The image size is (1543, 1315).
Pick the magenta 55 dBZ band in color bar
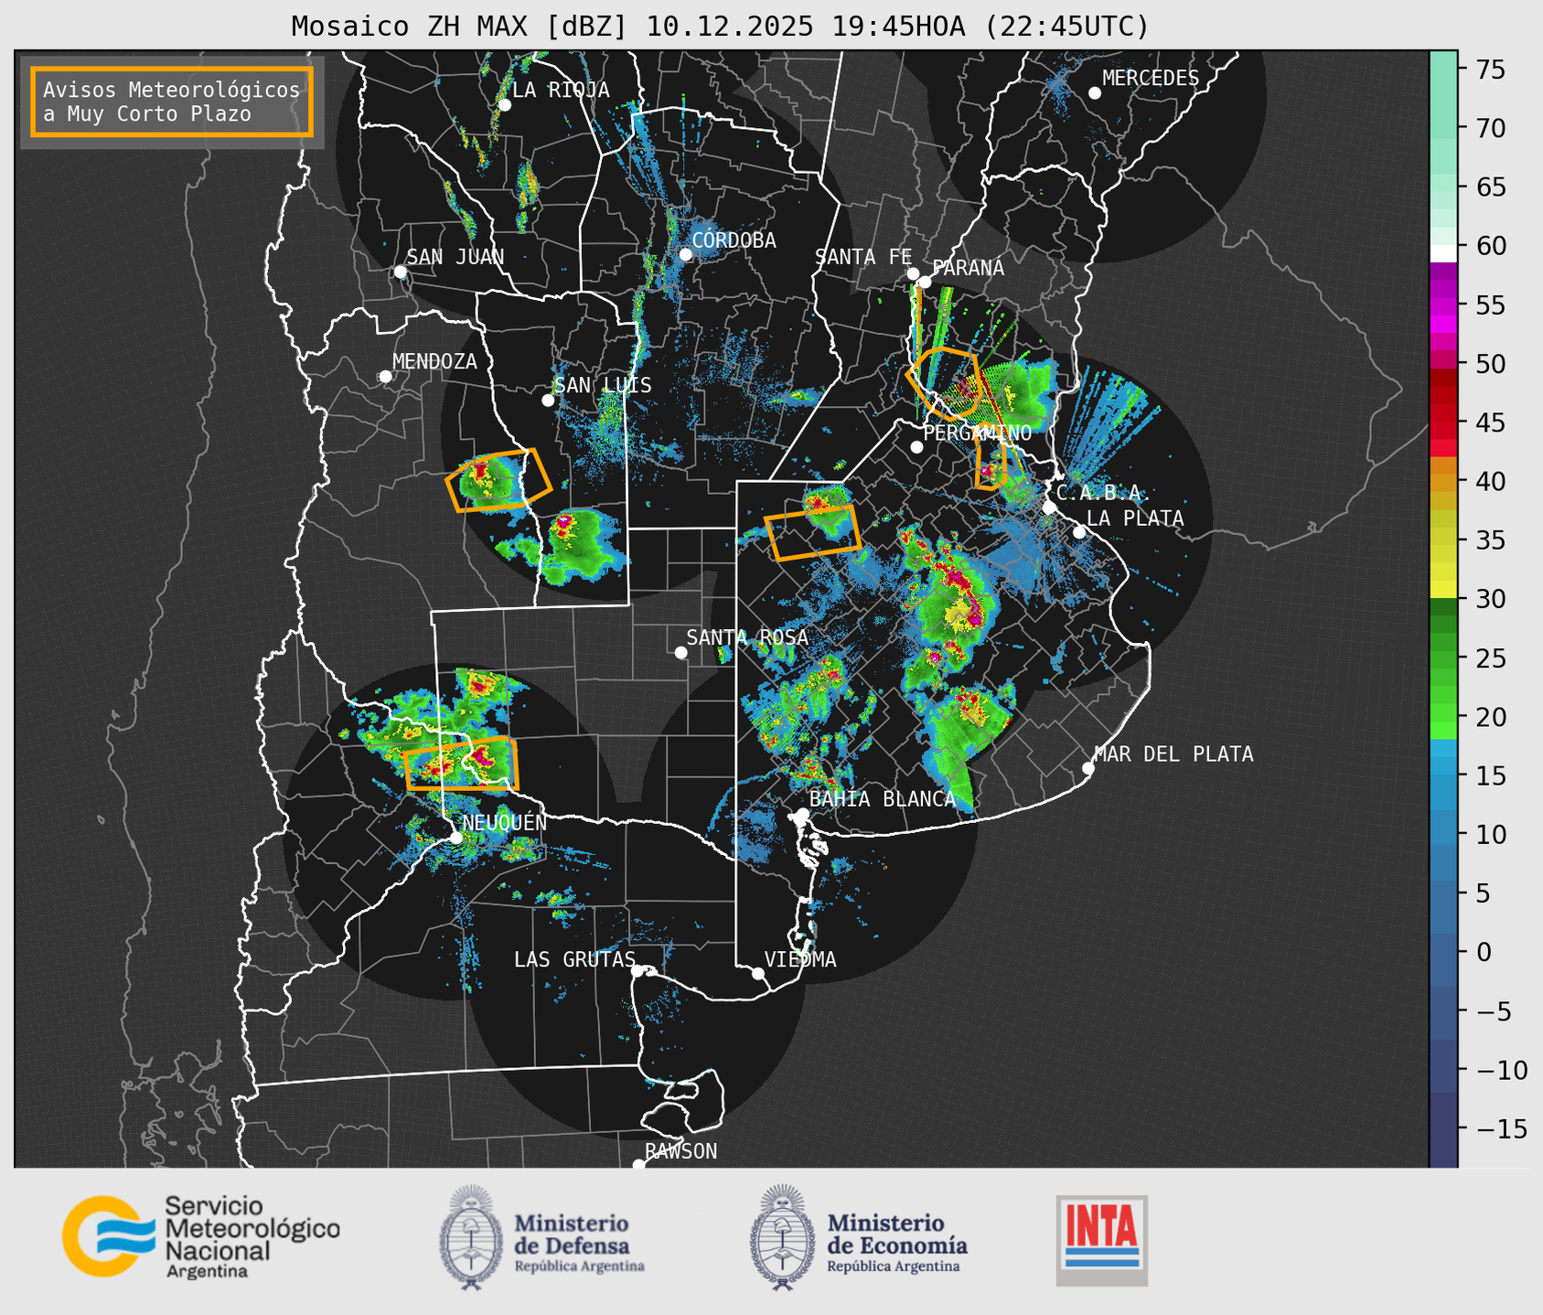point(1443,305)
